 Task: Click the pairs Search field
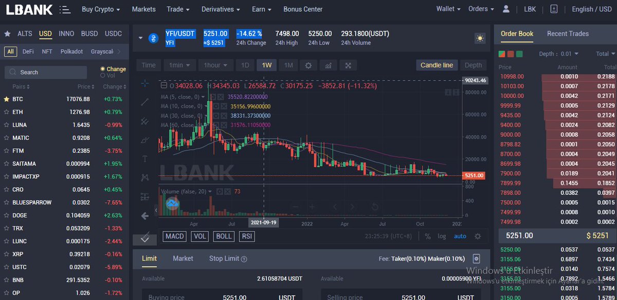click(46, 72)
